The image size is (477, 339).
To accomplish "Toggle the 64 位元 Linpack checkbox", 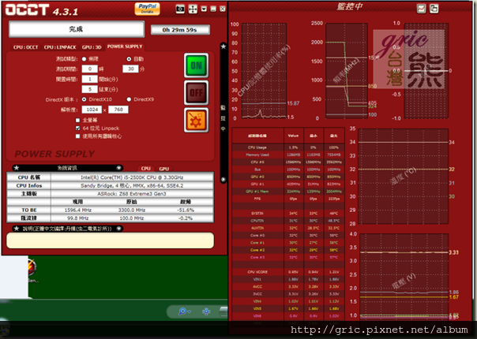I will click(x=78, y=129).
